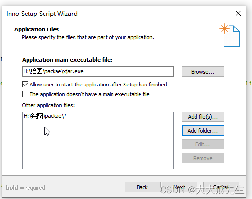The width and height of the screenshot is (252, 199).
Task: Proceed with the Next button
Action: (179, 187)
